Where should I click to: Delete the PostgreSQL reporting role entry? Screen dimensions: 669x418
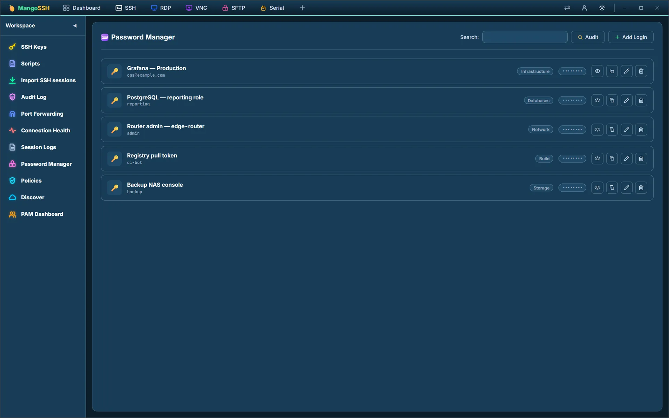point(641,100)
